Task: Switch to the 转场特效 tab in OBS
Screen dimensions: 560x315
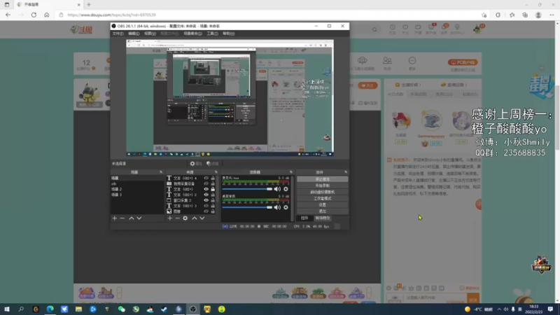Action: 323,218
